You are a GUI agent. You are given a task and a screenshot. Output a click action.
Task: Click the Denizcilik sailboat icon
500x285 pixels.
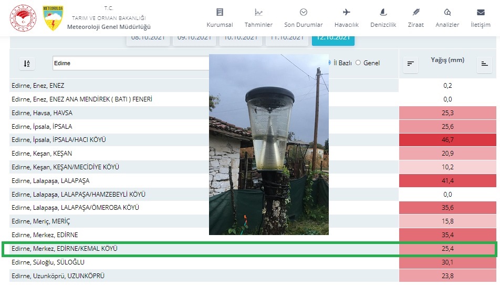[x=383, y=12]
